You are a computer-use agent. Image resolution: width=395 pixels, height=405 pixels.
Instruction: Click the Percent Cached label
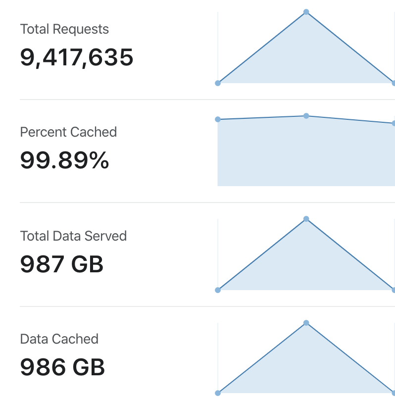click(68, 132)
